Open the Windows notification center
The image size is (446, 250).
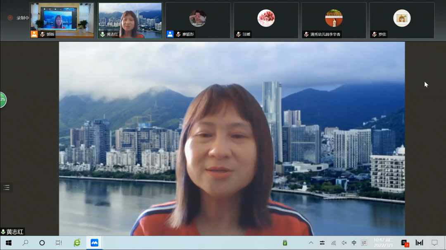434,243
